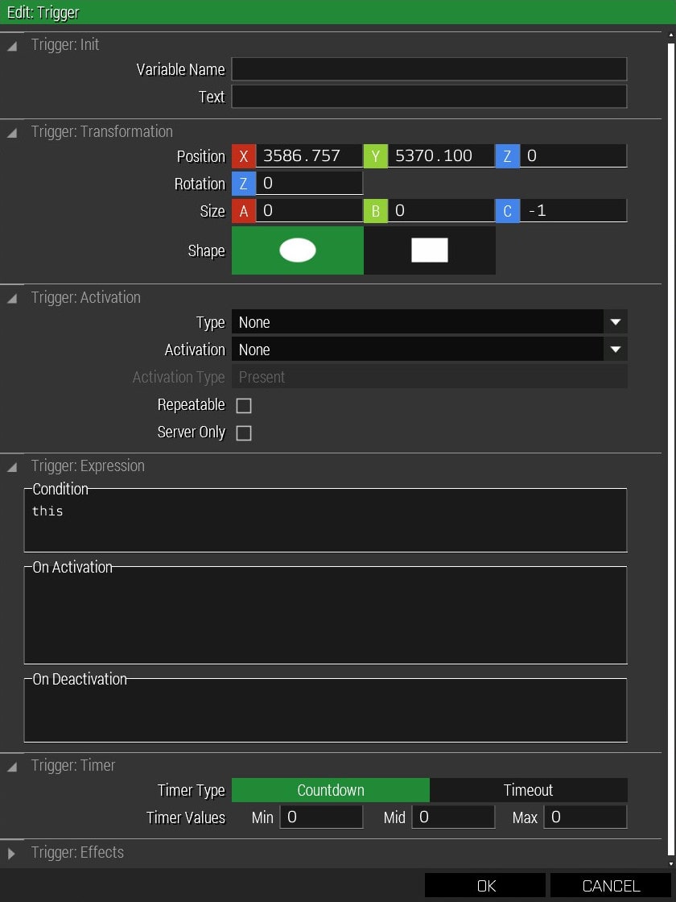Click the Position X value 3586.757
This screenshot has width=676, height=902.
coord(309,156)
